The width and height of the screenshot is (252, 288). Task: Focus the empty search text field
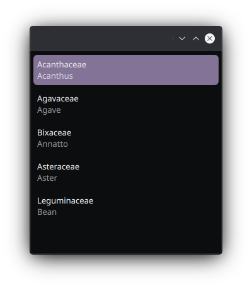pos(102,38)
